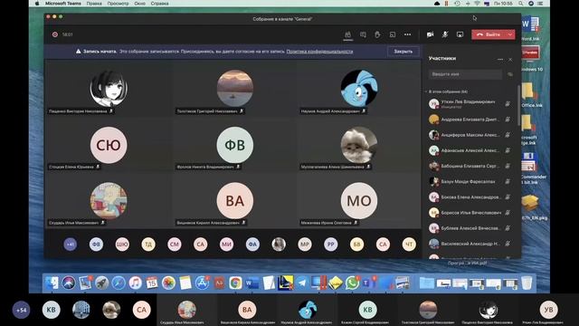Click the share invite icon beside search field
The image size is (579, 326).
(510, 74)
